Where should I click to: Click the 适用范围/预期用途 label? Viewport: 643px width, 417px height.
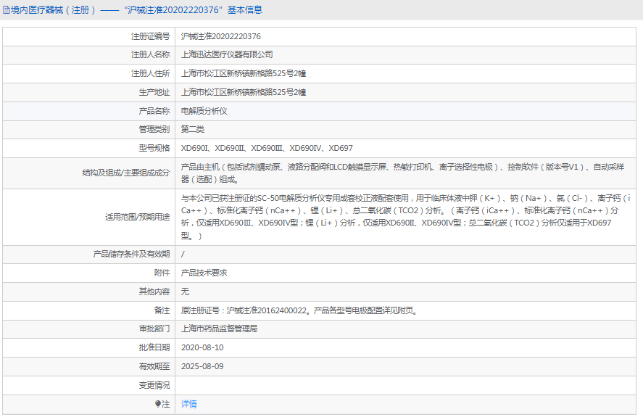pos(138,217)
